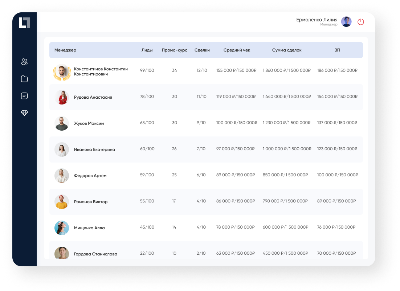
Task: Click salary value 186 000 ₽/150 000₽
Action: click(x=337, y=70)
